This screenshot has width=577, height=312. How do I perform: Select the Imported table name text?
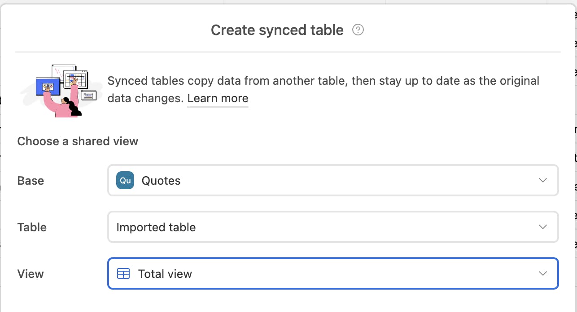click(x=156, y=227)
